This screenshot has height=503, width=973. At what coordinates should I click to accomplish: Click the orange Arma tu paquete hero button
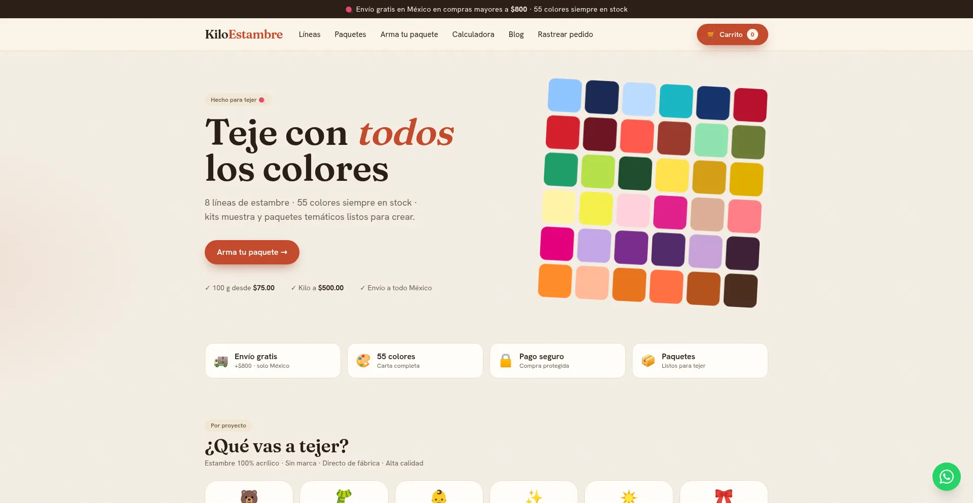252,252
